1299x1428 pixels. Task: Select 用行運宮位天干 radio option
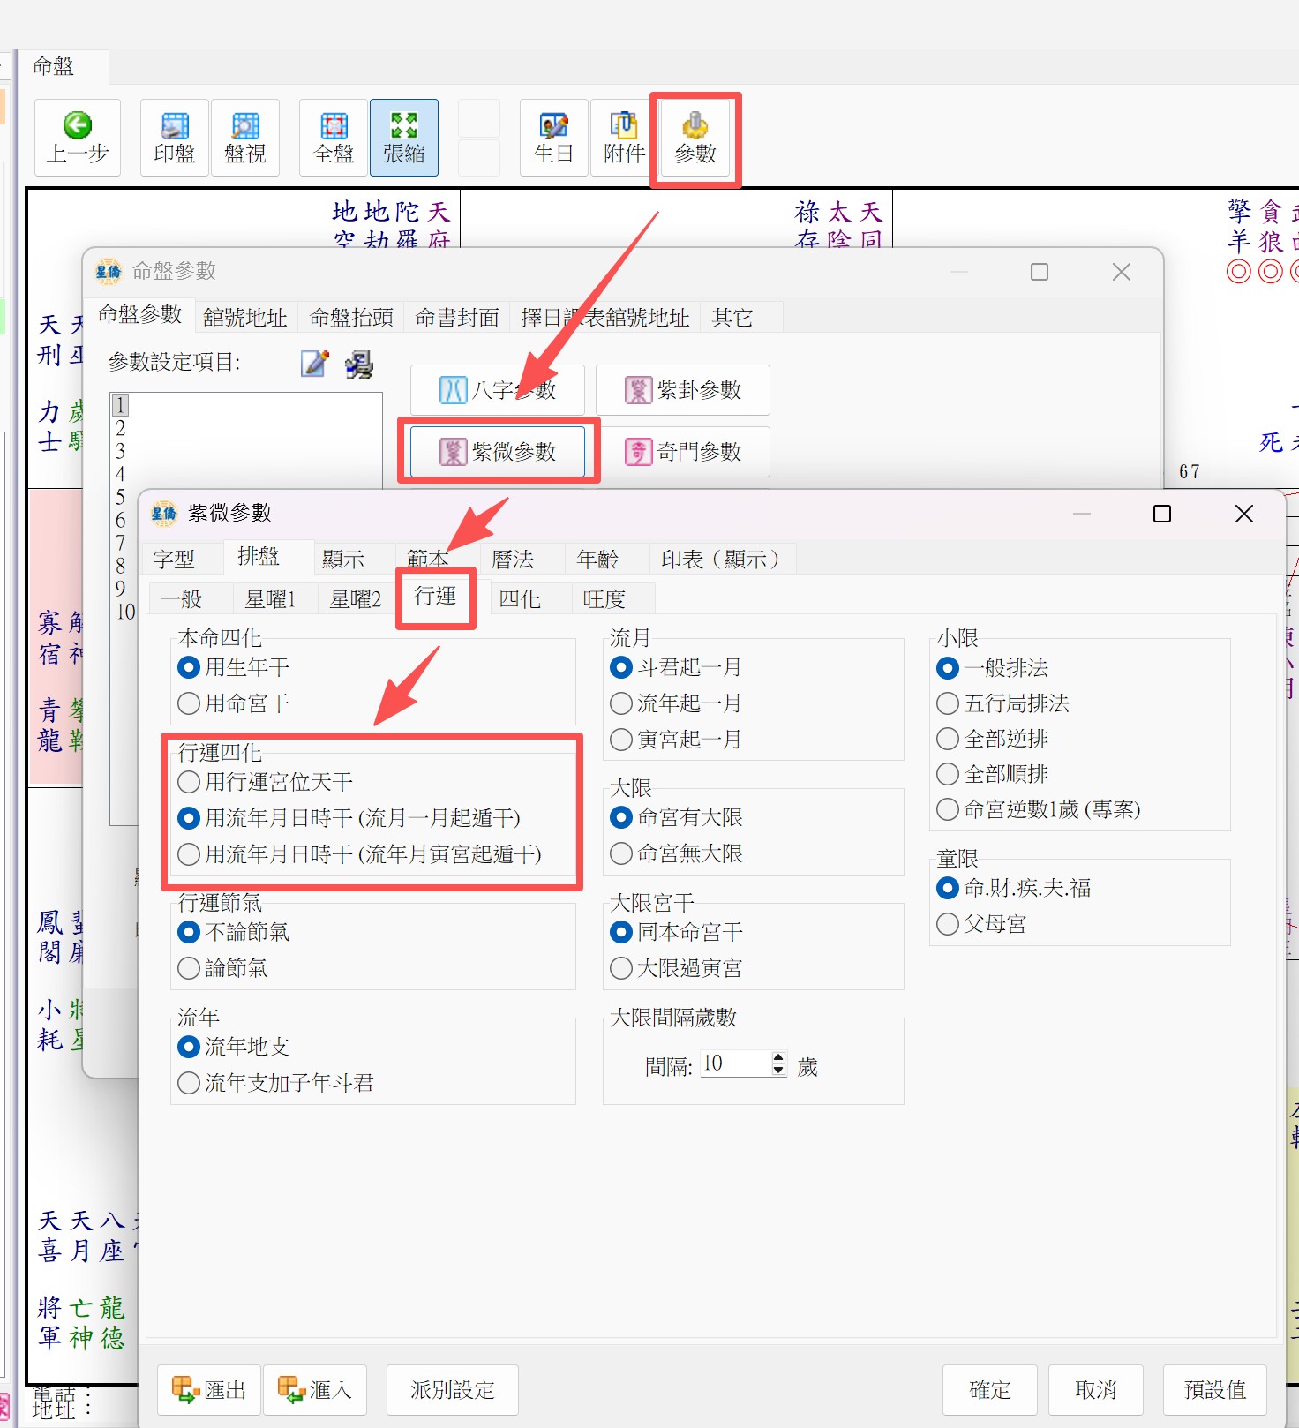point(189,782)
